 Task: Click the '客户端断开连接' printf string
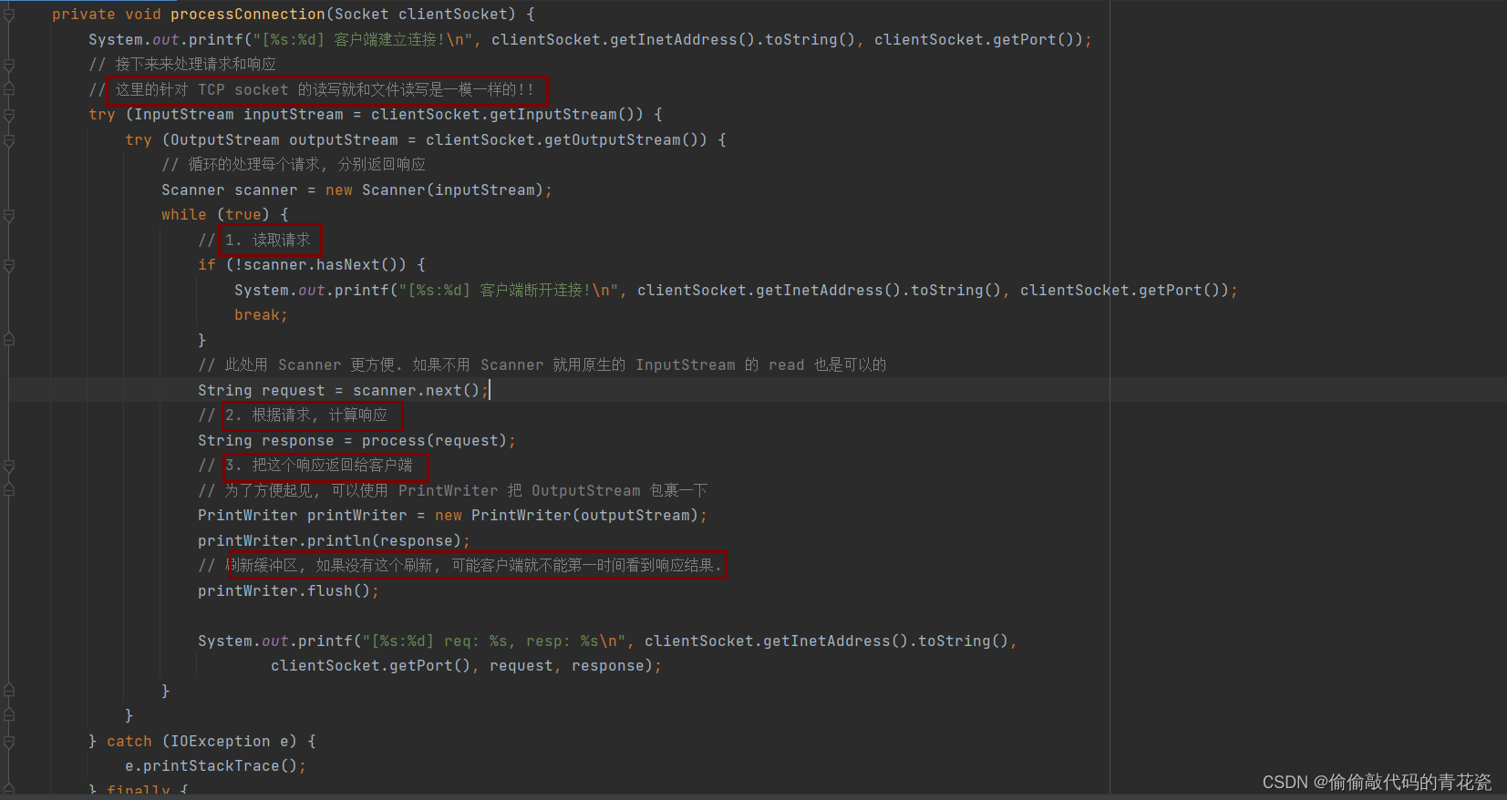pyautogui.click(x=509, y=291)
